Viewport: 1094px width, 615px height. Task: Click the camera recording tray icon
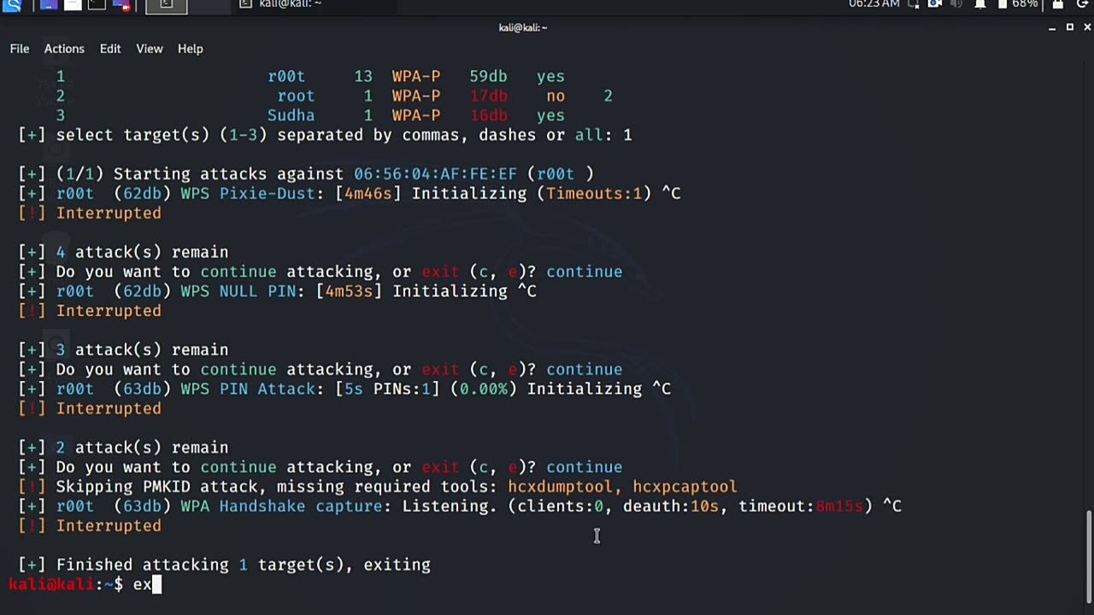tap(935, 4)
